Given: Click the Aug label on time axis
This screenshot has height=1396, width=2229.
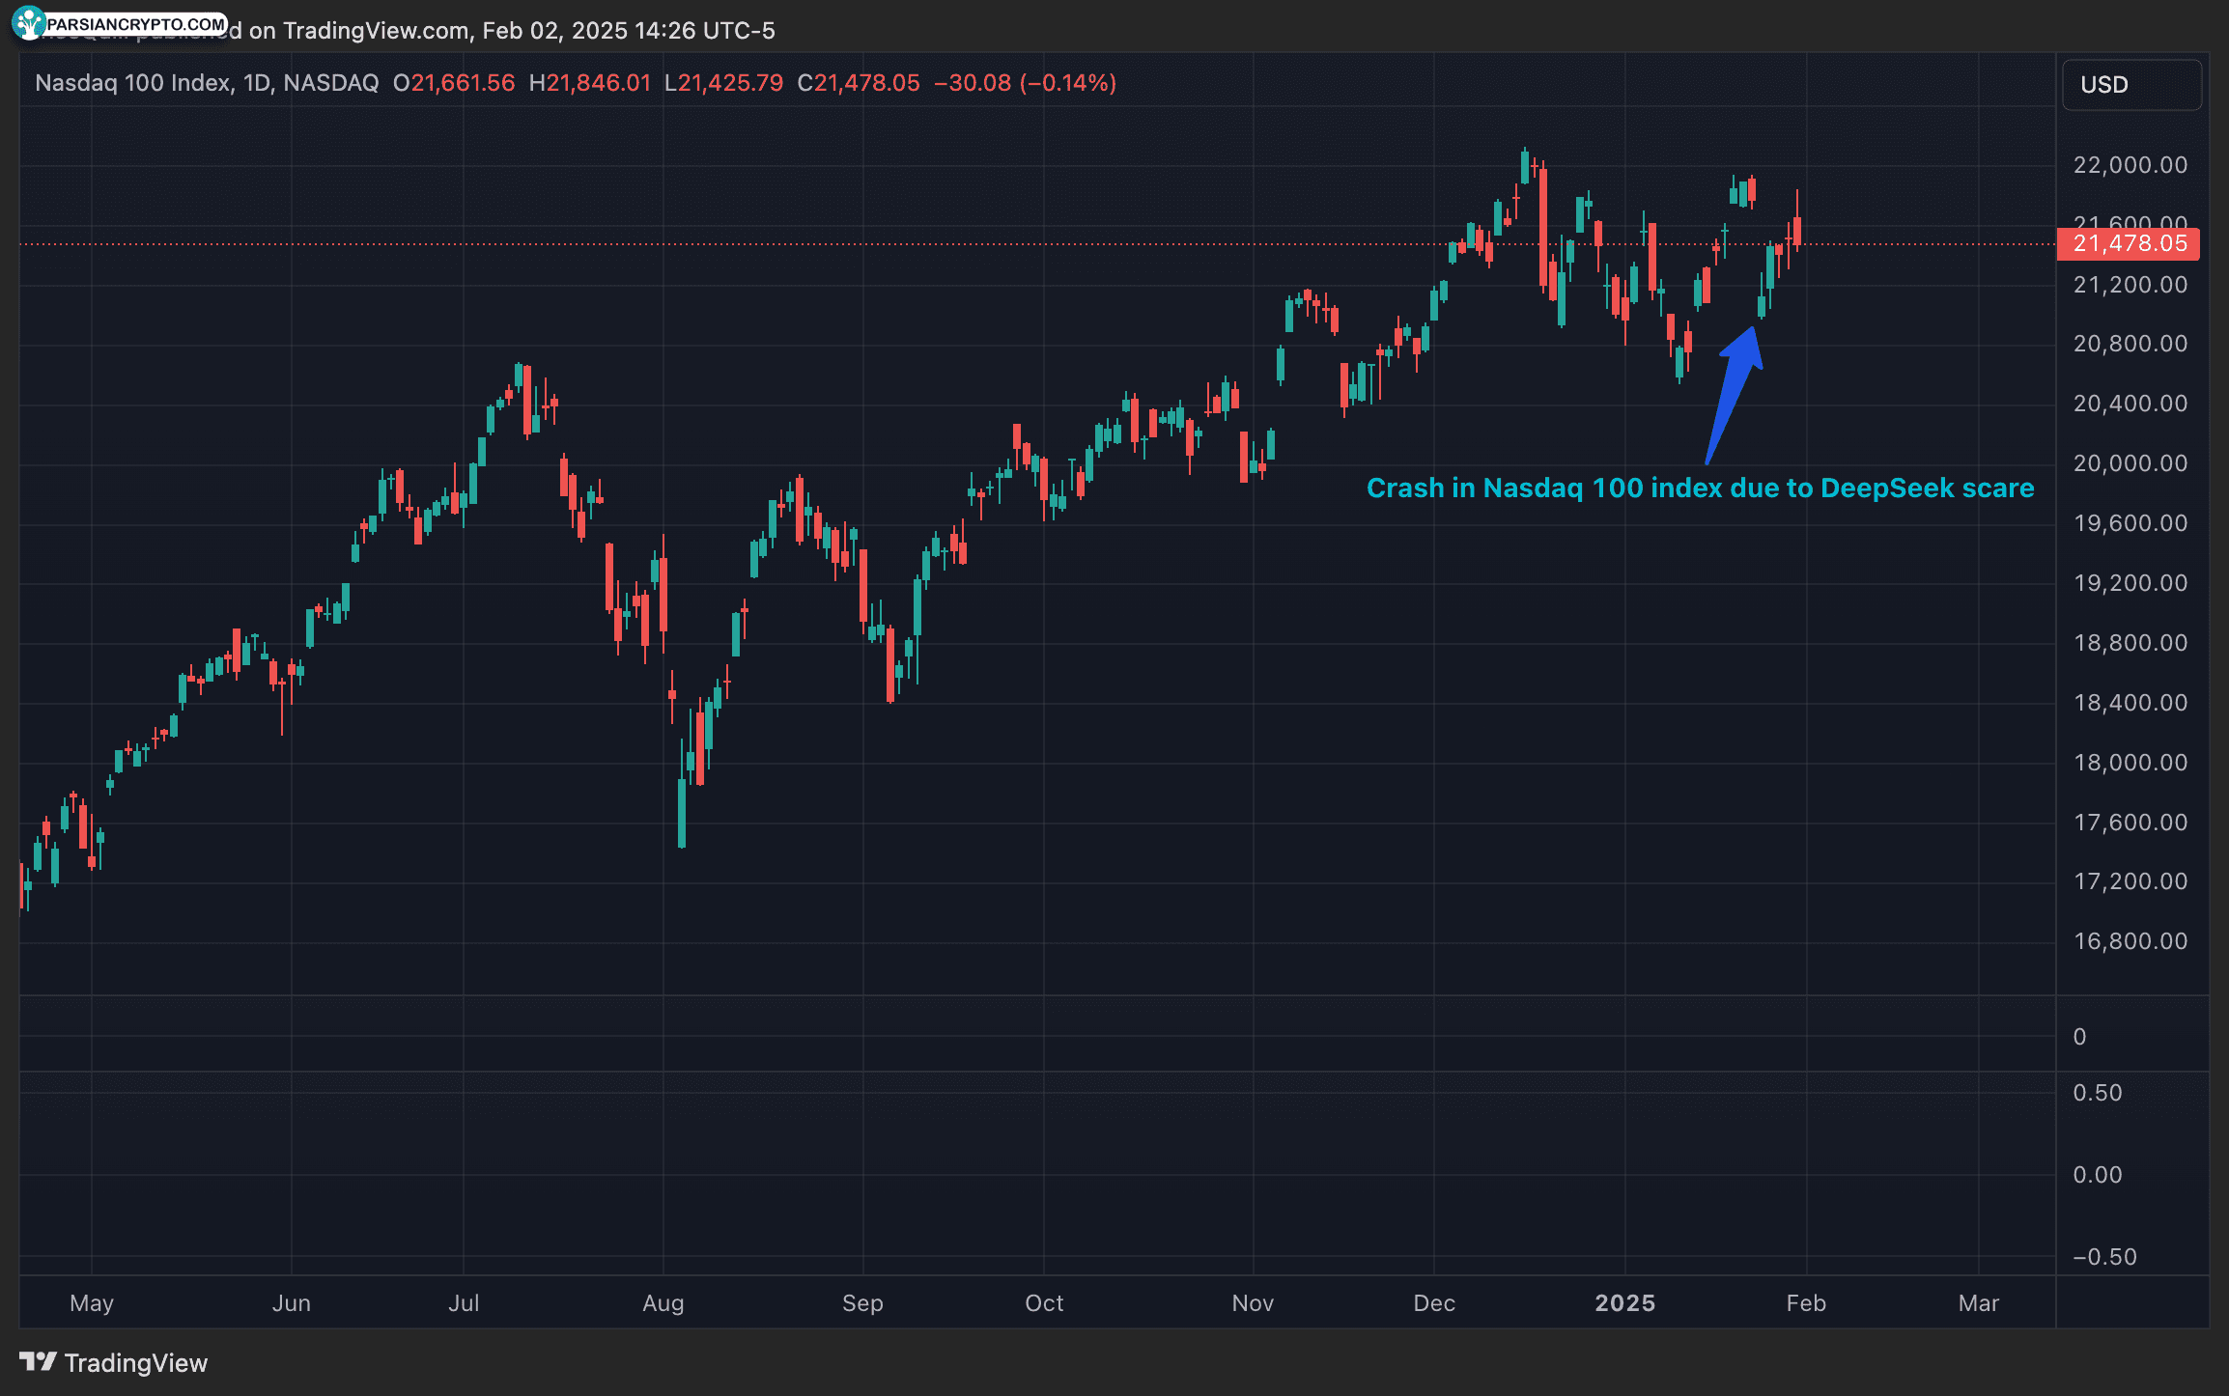Looking at the screenshot, I should click(x=663, y=1303).
